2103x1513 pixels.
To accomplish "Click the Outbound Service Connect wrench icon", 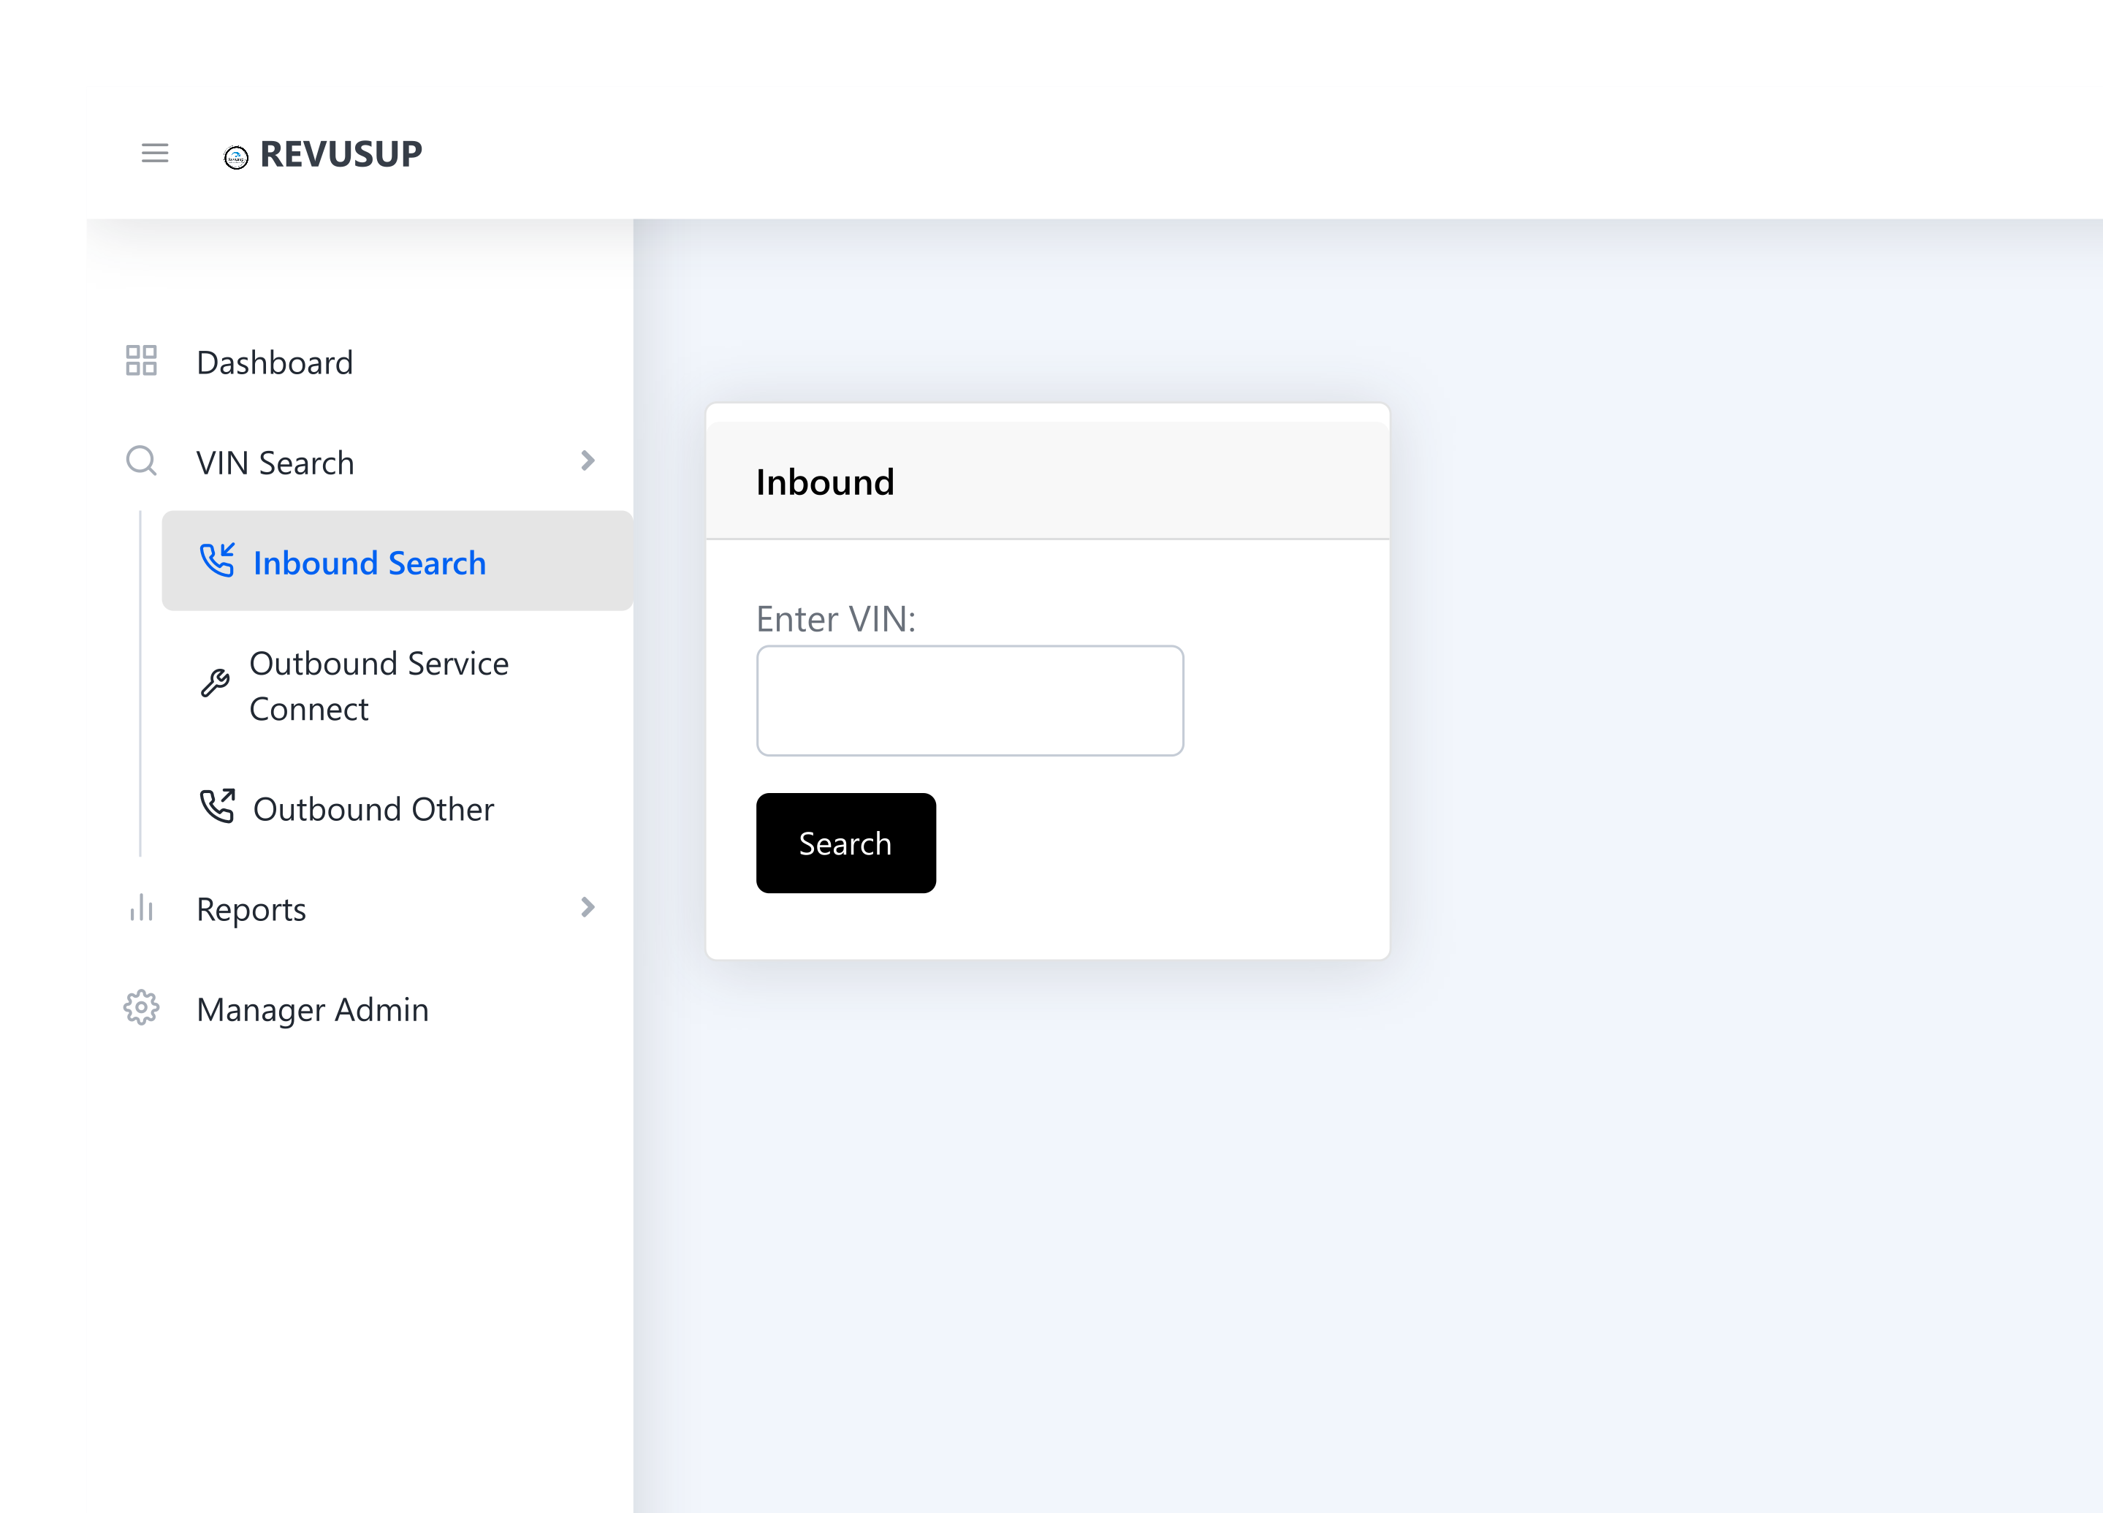I will coord(215,683).
